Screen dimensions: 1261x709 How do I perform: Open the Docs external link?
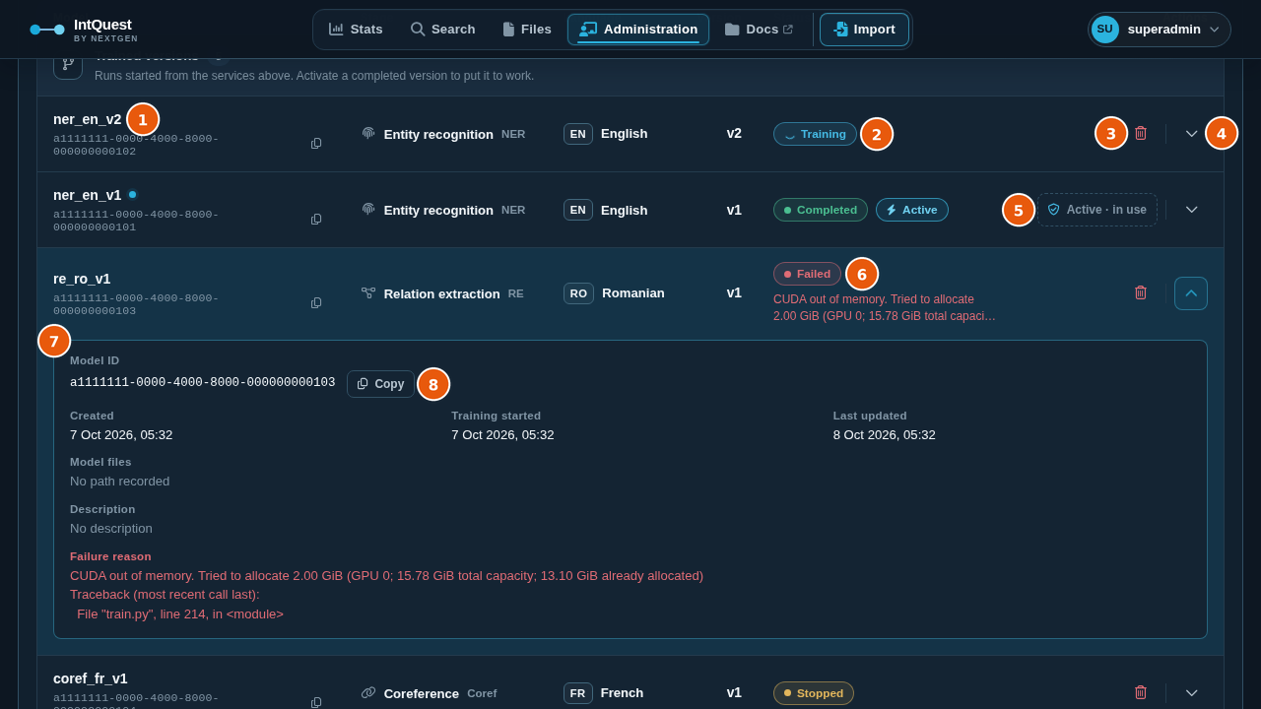(759, 30)
